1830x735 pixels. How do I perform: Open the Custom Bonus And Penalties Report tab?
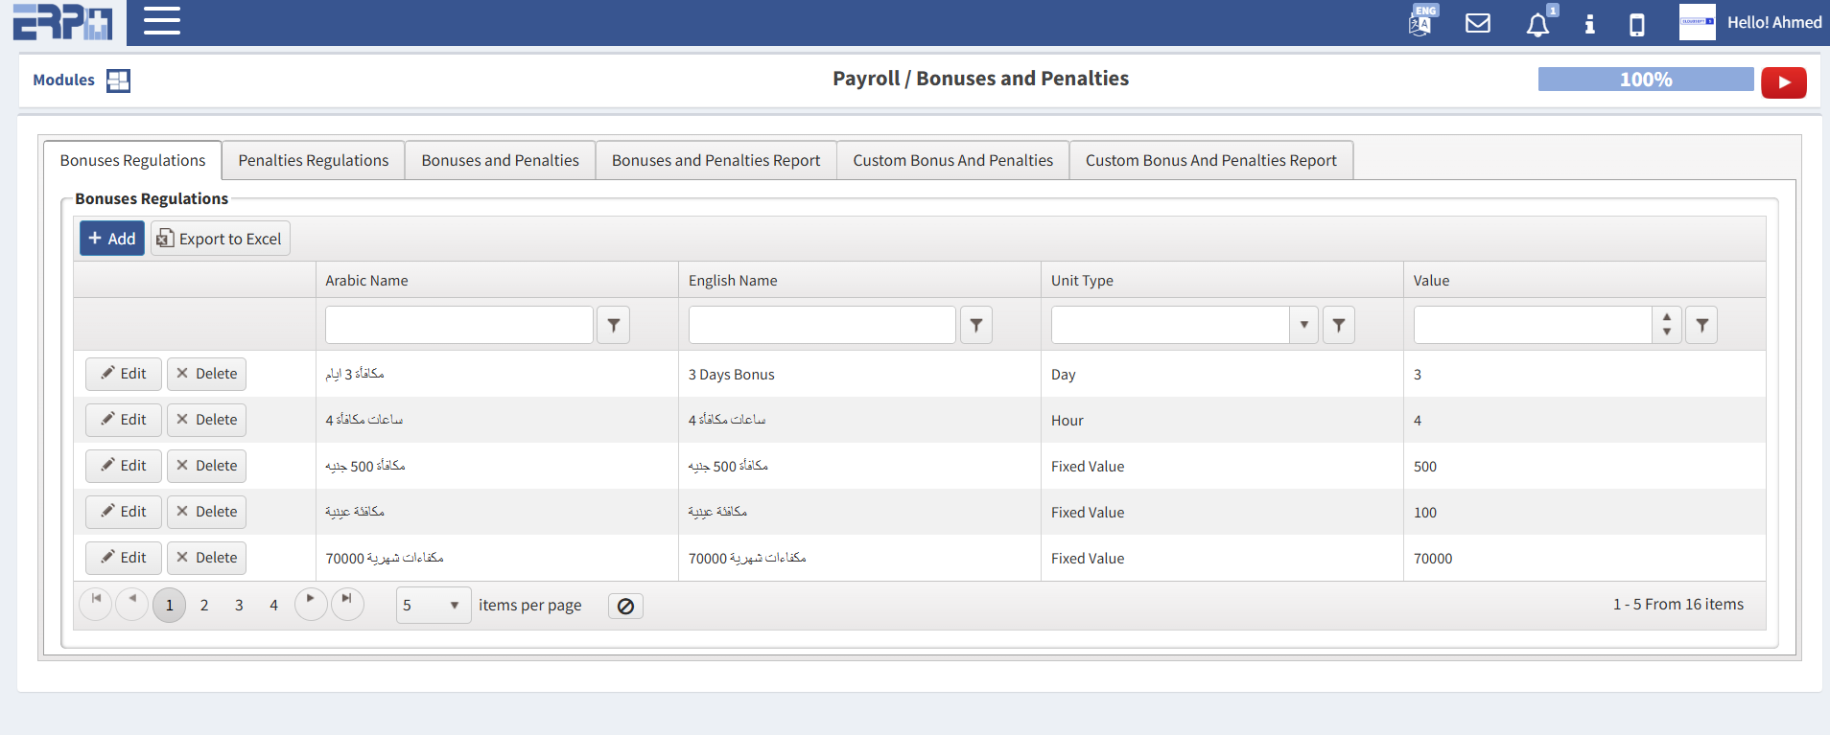pos(1210,160)
